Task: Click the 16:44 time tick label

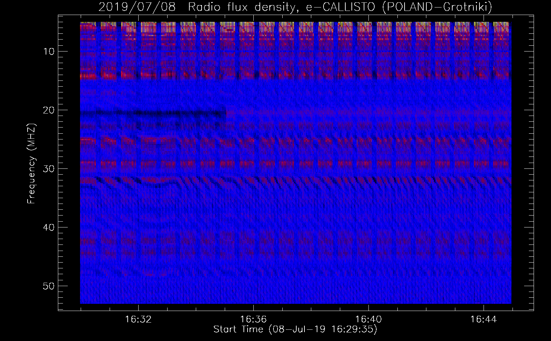Action: [484, 320]
